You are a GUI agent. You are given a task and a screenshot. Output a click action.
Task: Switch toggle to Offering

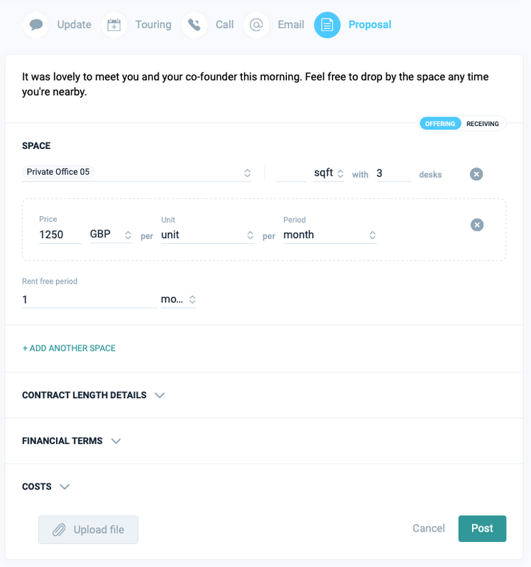pyautogui.click(x=440, y=124)
